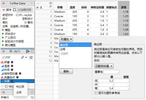Expand the 标记 group disclosure triangle

[2, 86]
